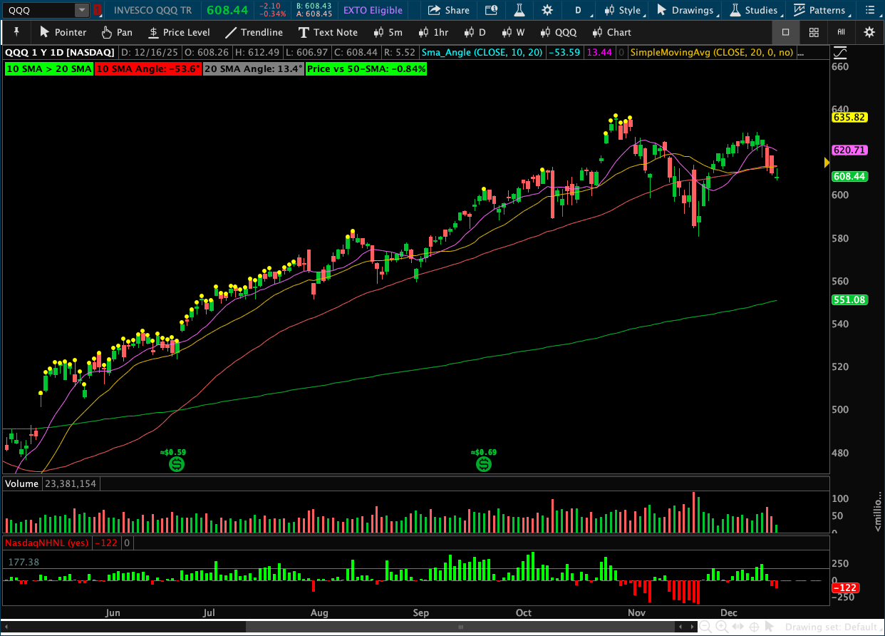Click the 10 SMA > 20 SMA label
The width and height of the screenshot is (885, 636).
49,69
